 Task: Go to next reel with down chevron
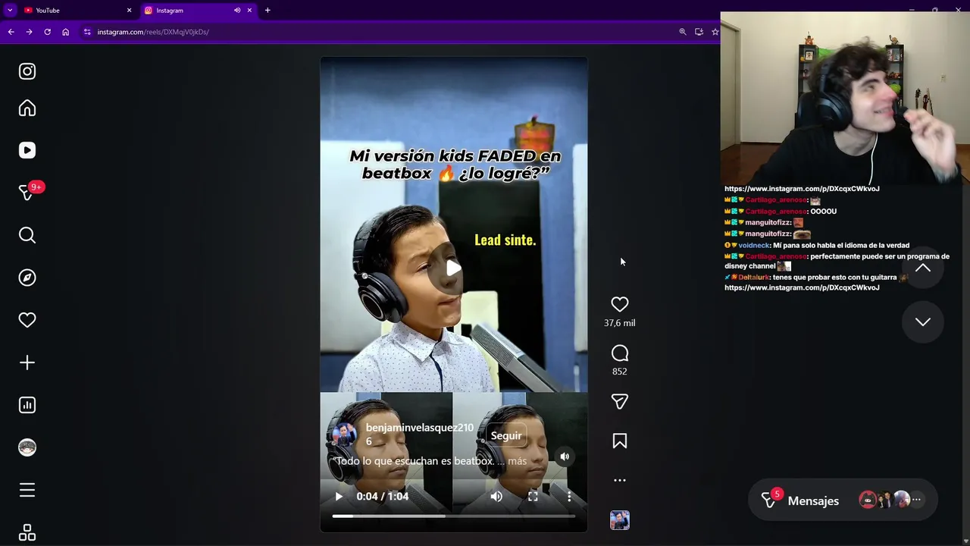[922, 322]
